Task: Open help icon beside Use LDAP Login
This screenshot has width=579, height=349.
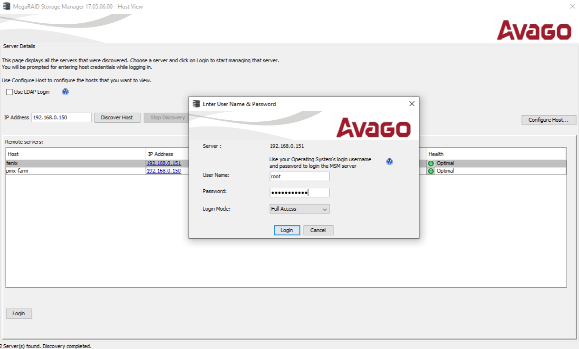Action: pos(66,92)
